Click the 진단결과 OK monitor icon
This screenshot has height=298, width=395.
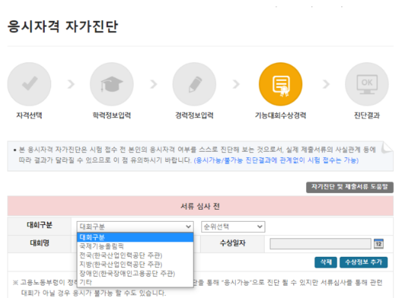tap(367, 84)
